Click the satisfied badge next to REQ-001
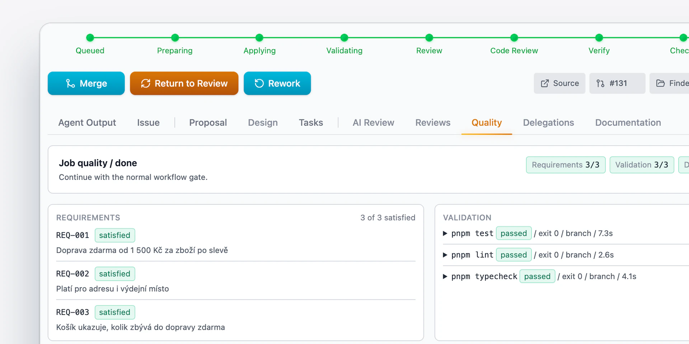Screen dimensions: 689x344 tap(115, 235)
